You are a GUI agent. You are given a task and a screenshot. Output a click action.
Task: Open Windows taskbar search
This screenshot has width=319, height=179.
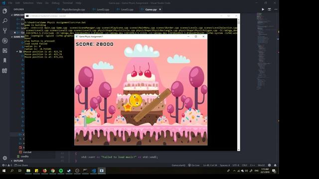click(x=12, y=171)
